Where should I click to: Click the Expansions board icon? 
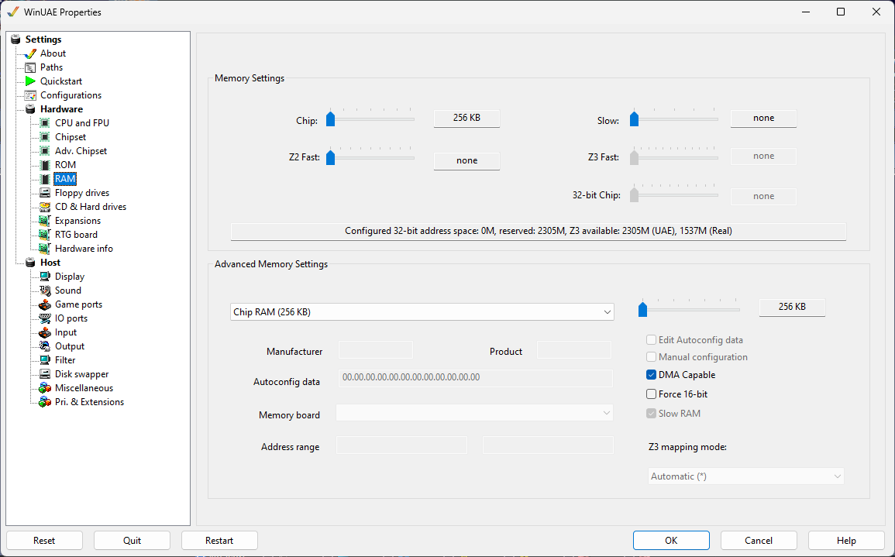44,221
